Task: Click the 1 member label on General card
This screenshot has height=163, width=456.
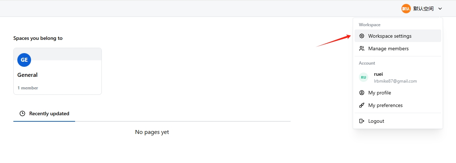Action: pos(28,88)
